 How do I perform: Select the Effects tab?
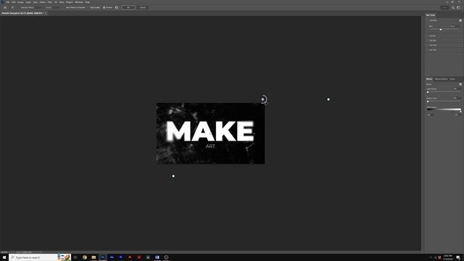tap(429, 79)
